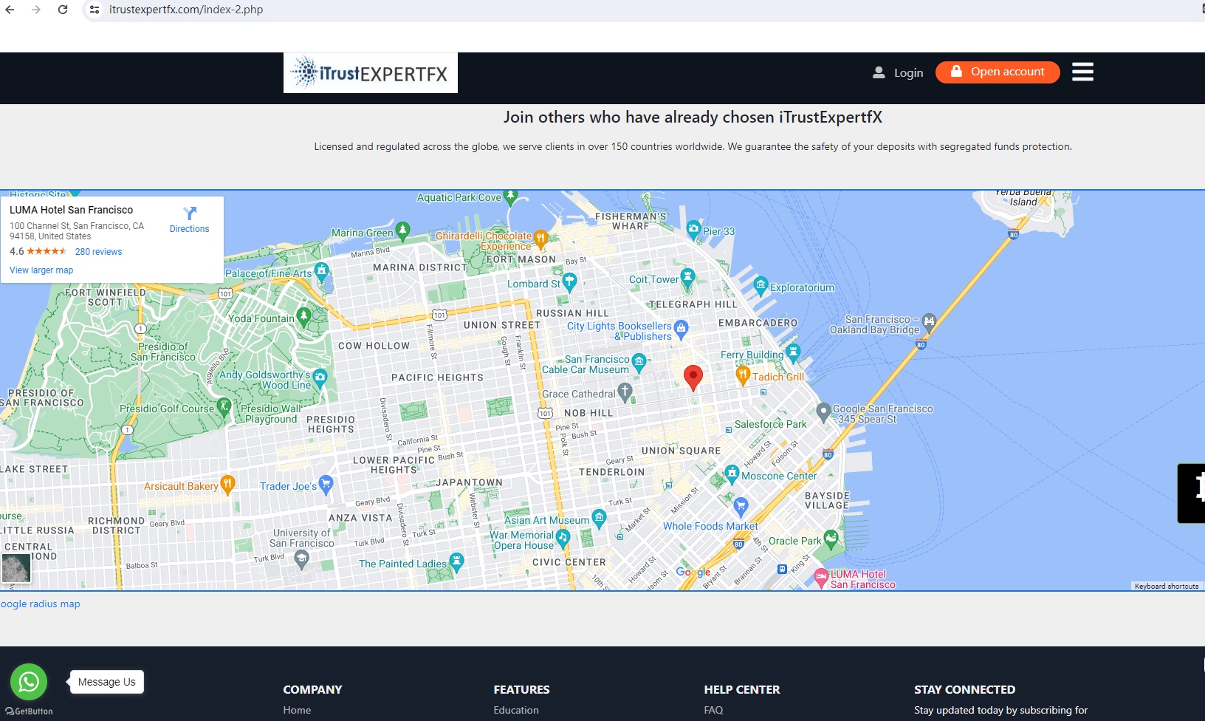Select the Arsicault Bakery marker
This screenshot has width=1205, height=721.
coord(227,484)
